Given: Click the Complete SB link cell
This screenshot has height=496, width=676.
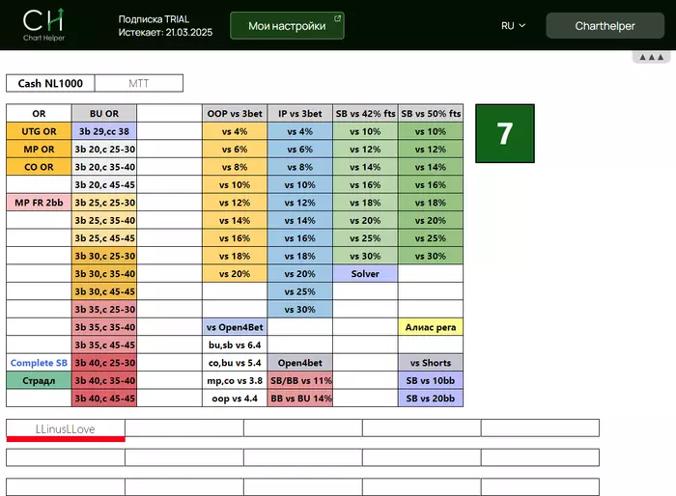Looking at the screenshot, I should point(40,363).
